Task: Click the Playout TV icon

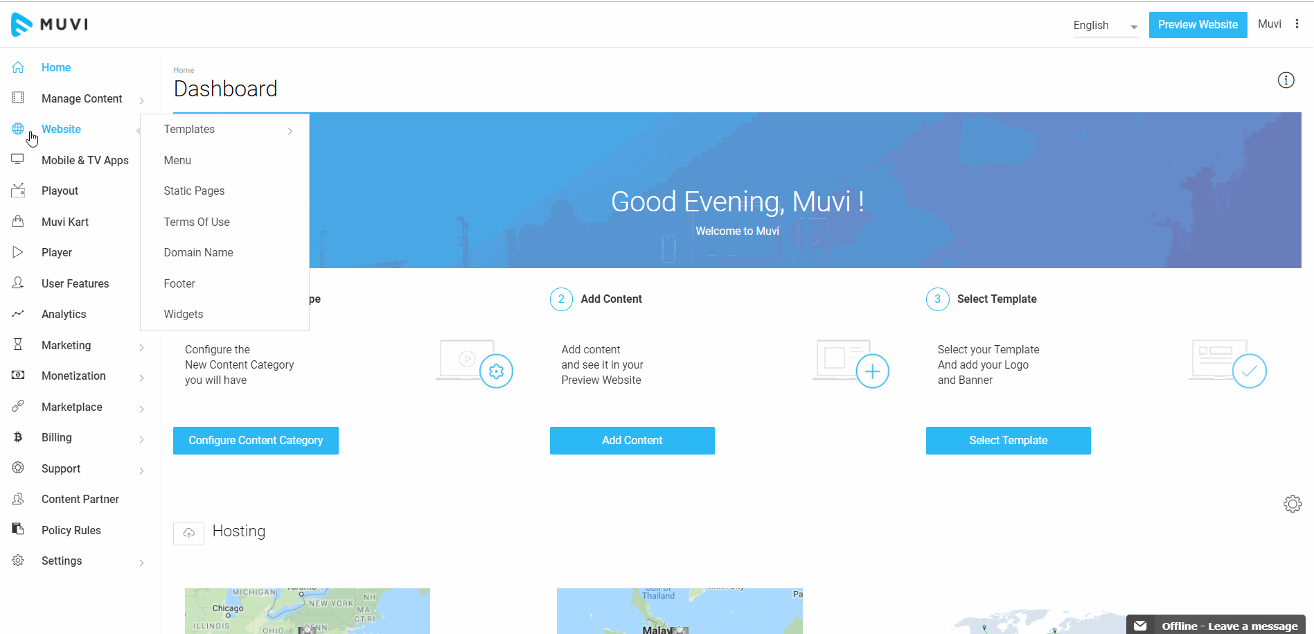Action: coord(18,190)
